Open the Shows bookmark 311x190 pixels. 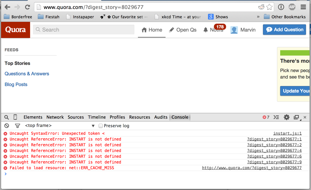218,17
